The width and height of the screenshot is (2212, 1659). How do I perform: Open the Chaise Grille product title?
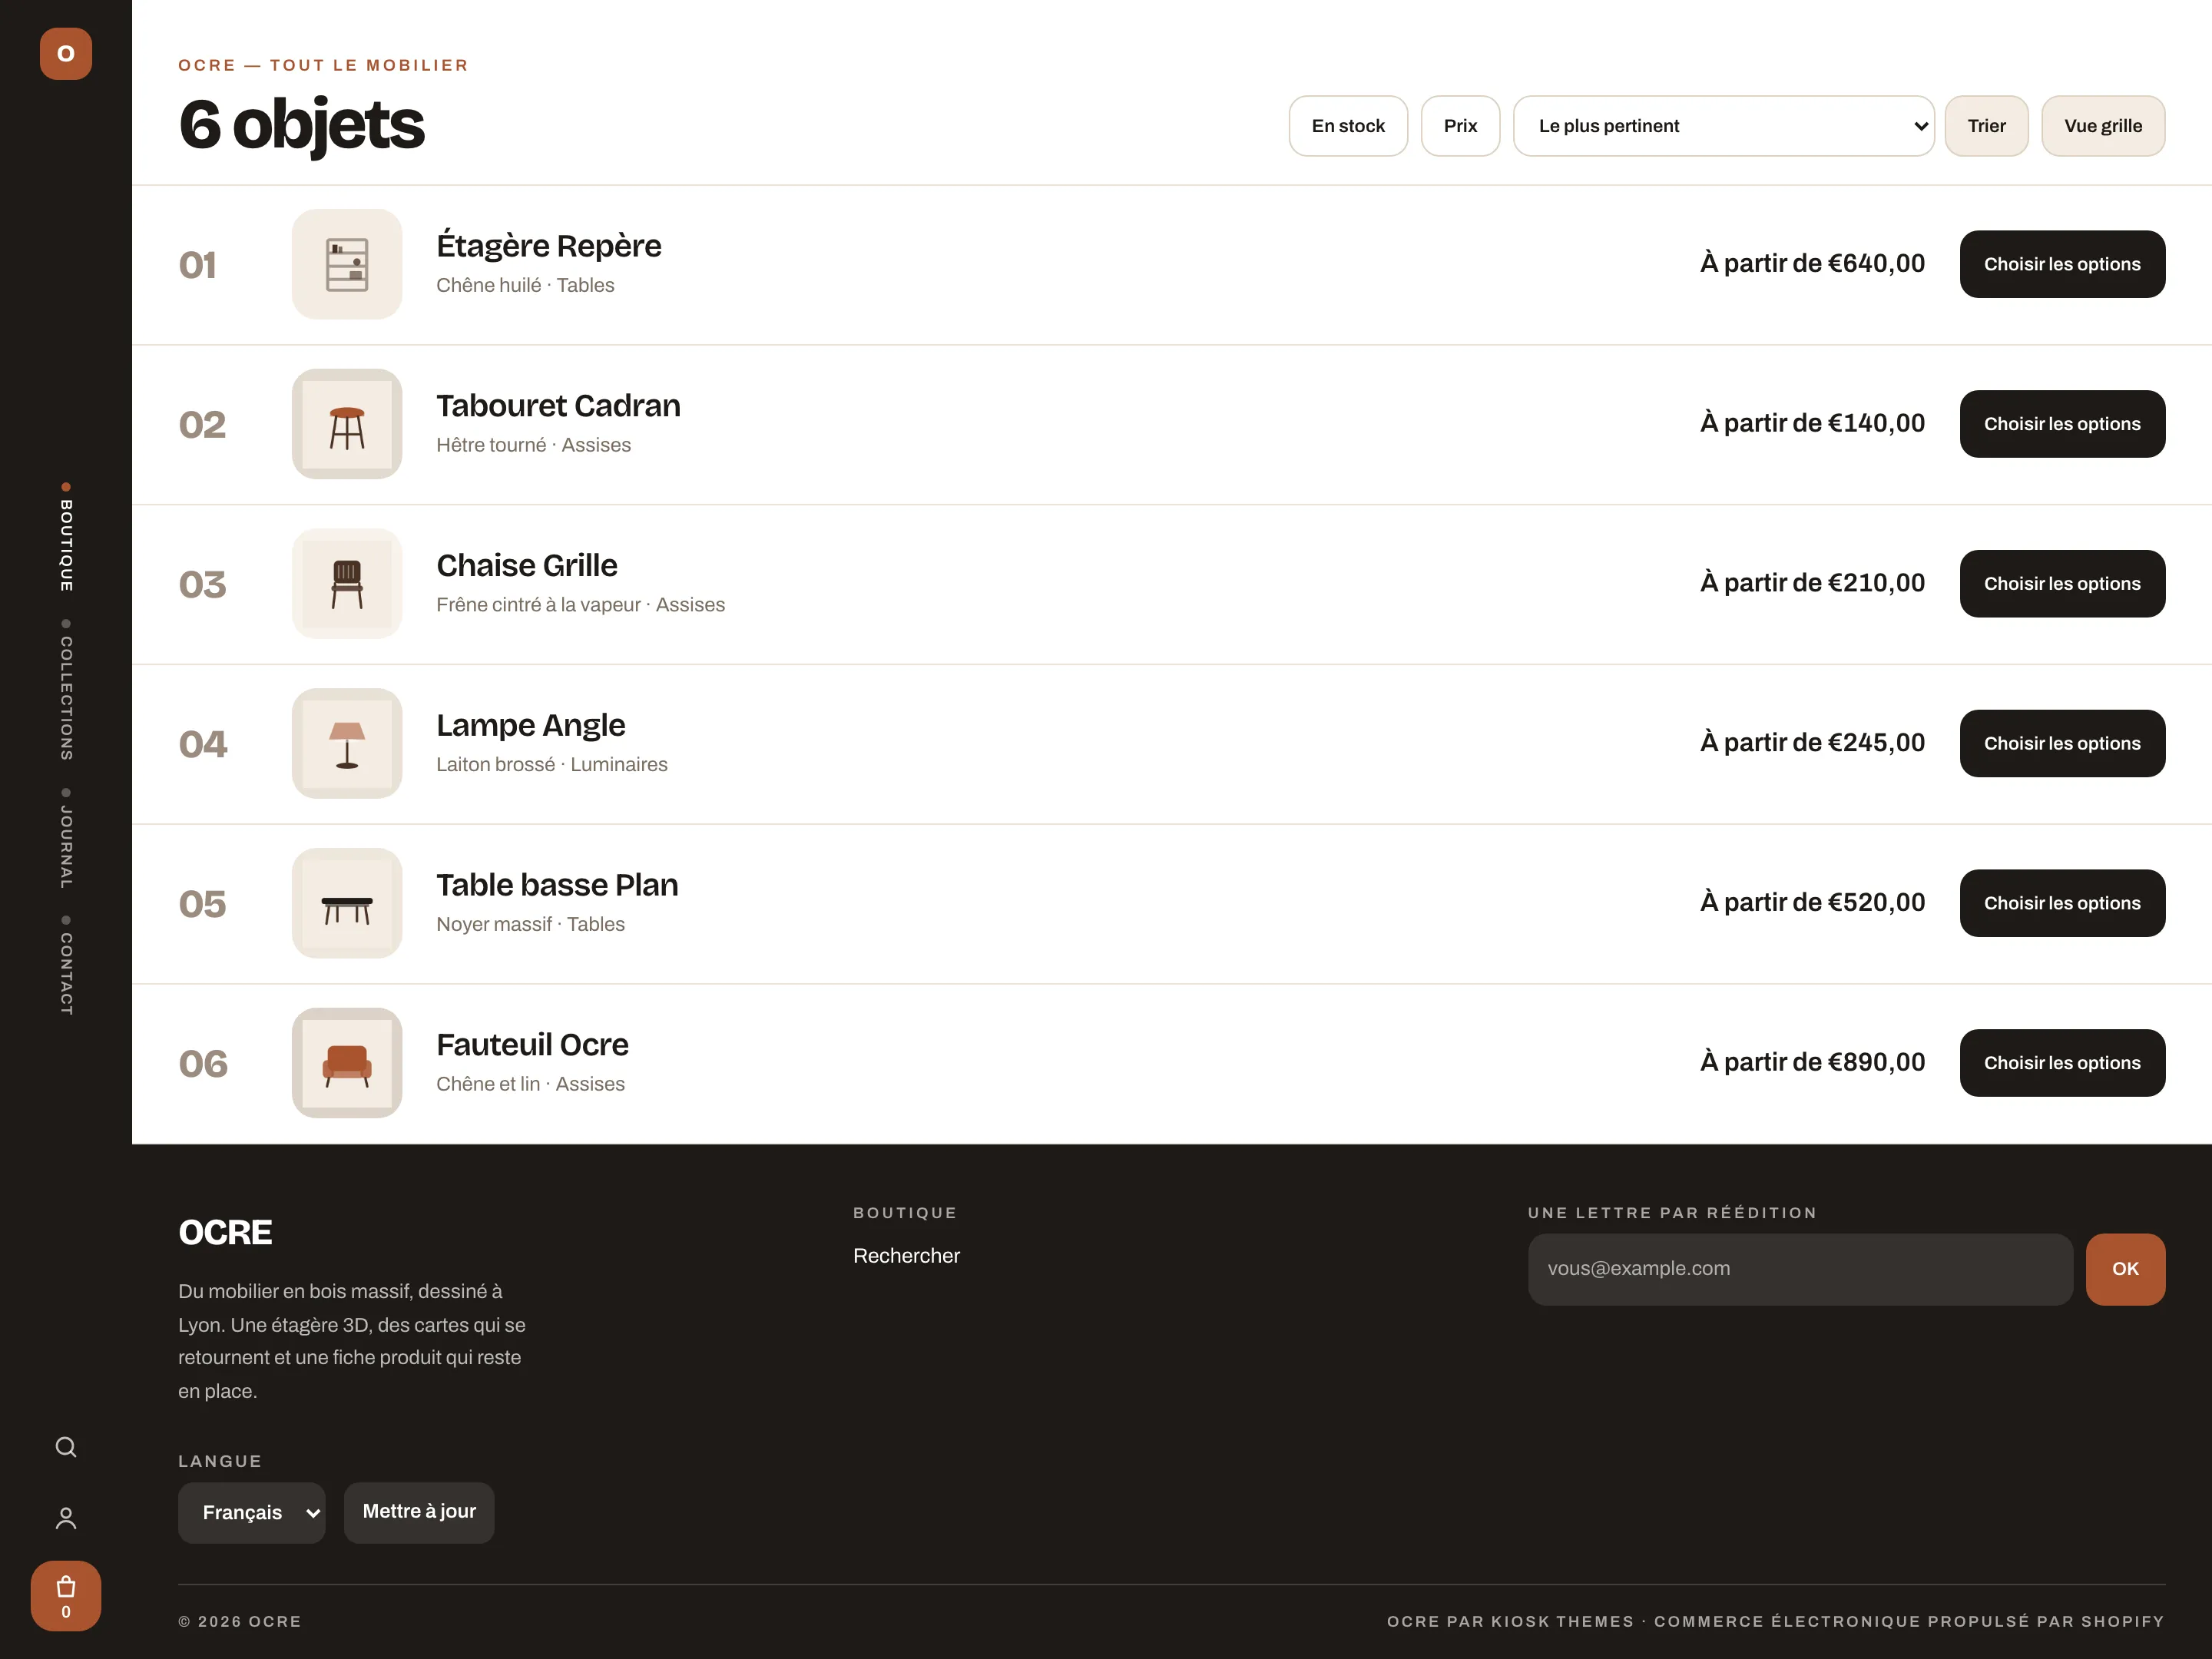point(527,565)
